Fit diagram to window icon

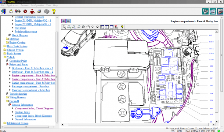[x=102, y=27]
